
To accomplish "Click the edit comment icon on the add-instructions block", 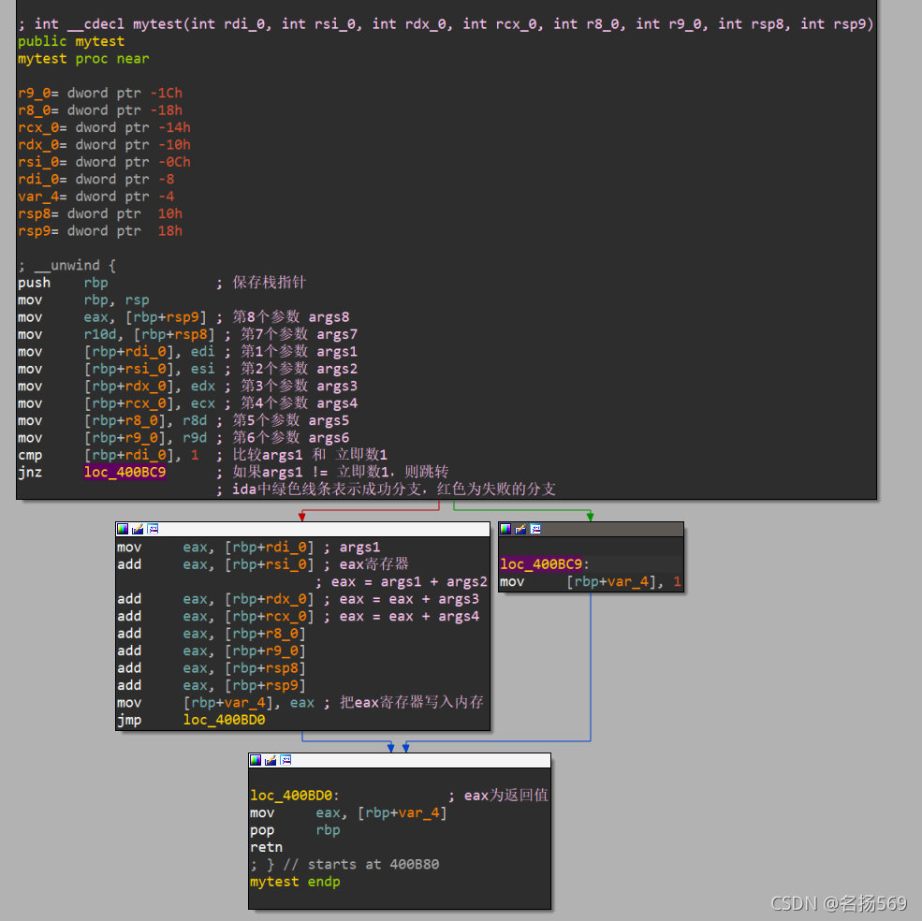I will tap(138, 529).
